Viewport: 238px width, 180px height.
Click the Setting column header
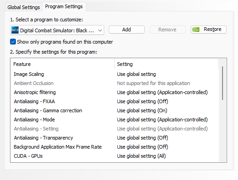pyautogui.click(x=167, y=64)
